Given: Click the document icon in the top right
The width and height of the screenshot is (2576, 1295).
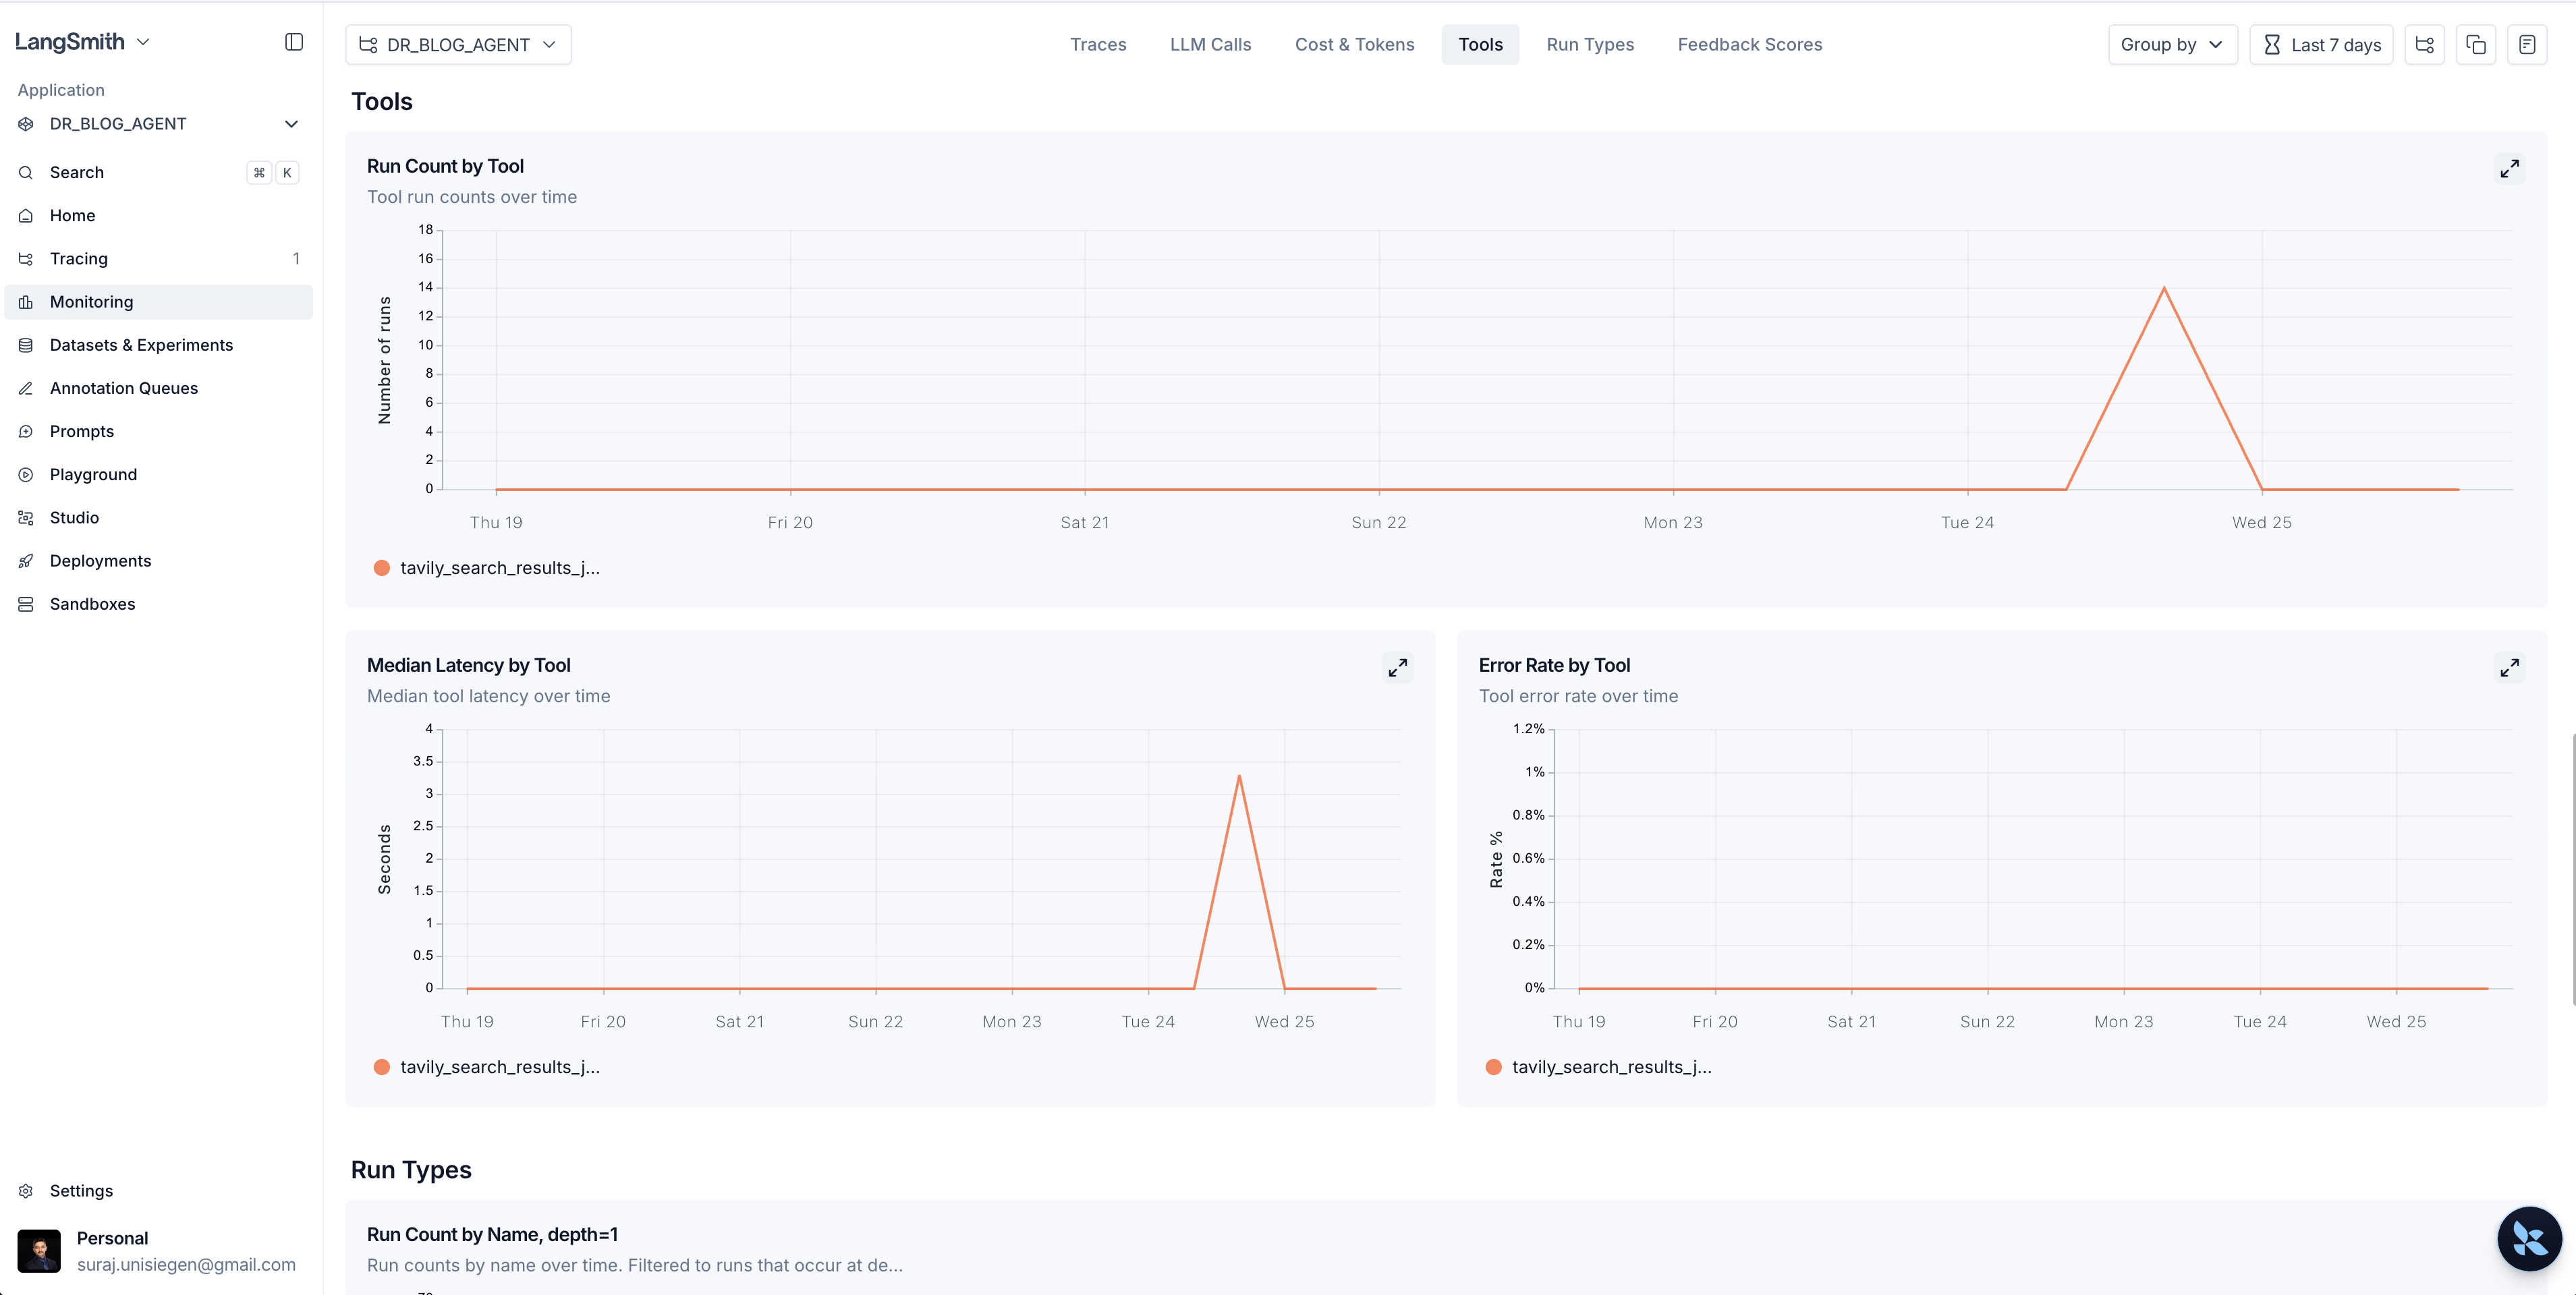Looking at the screenshot, I should [x=2526, y=45].
